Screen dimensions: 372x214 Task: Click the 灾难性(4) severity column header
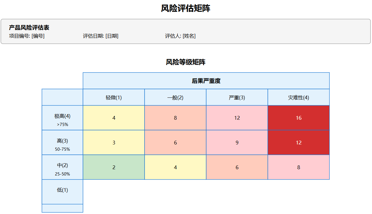[x=298, y=97]
